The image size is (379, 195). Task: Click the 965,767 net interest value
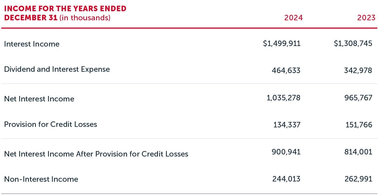click(x=357, y=98)
